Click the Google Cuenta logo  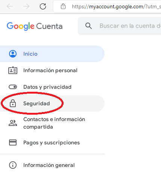click(x=35, y=26)
